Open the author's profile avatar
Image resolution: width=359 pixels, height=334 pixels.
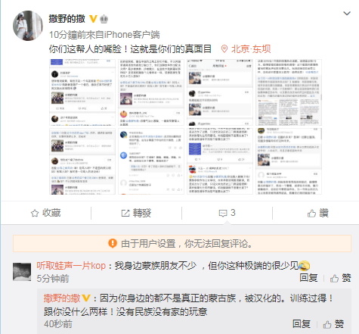click(28, 26)
